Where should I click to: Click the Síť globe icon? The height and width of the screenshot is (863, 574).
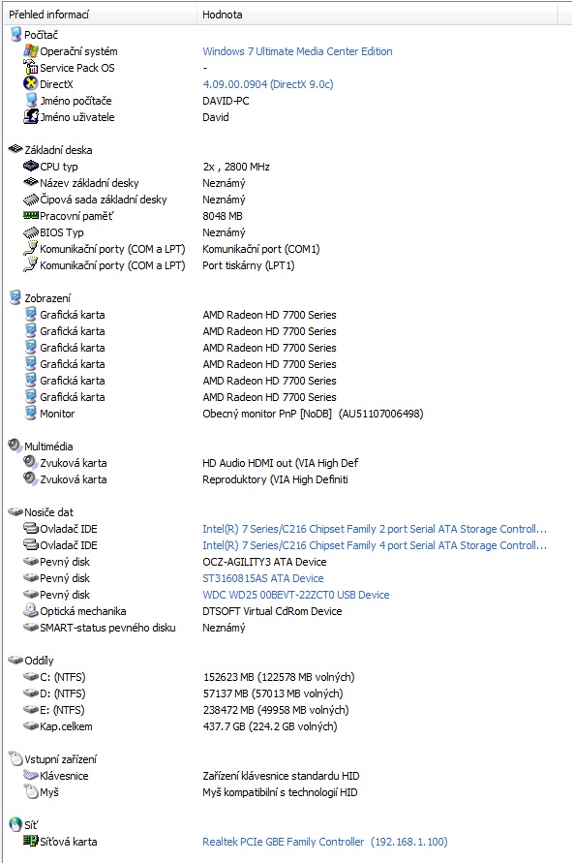tap(15, 824)
